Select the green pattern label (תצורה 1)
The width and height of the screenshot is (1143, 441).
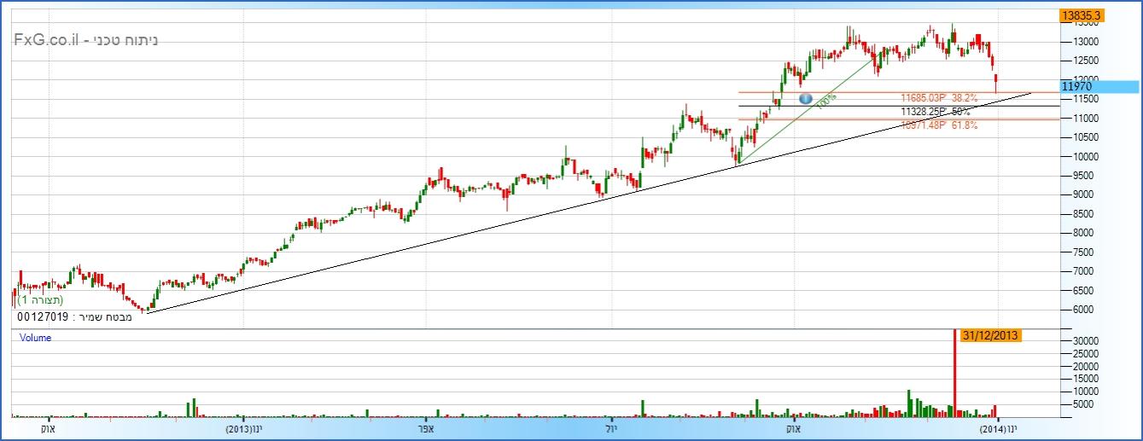coord(40,300)
